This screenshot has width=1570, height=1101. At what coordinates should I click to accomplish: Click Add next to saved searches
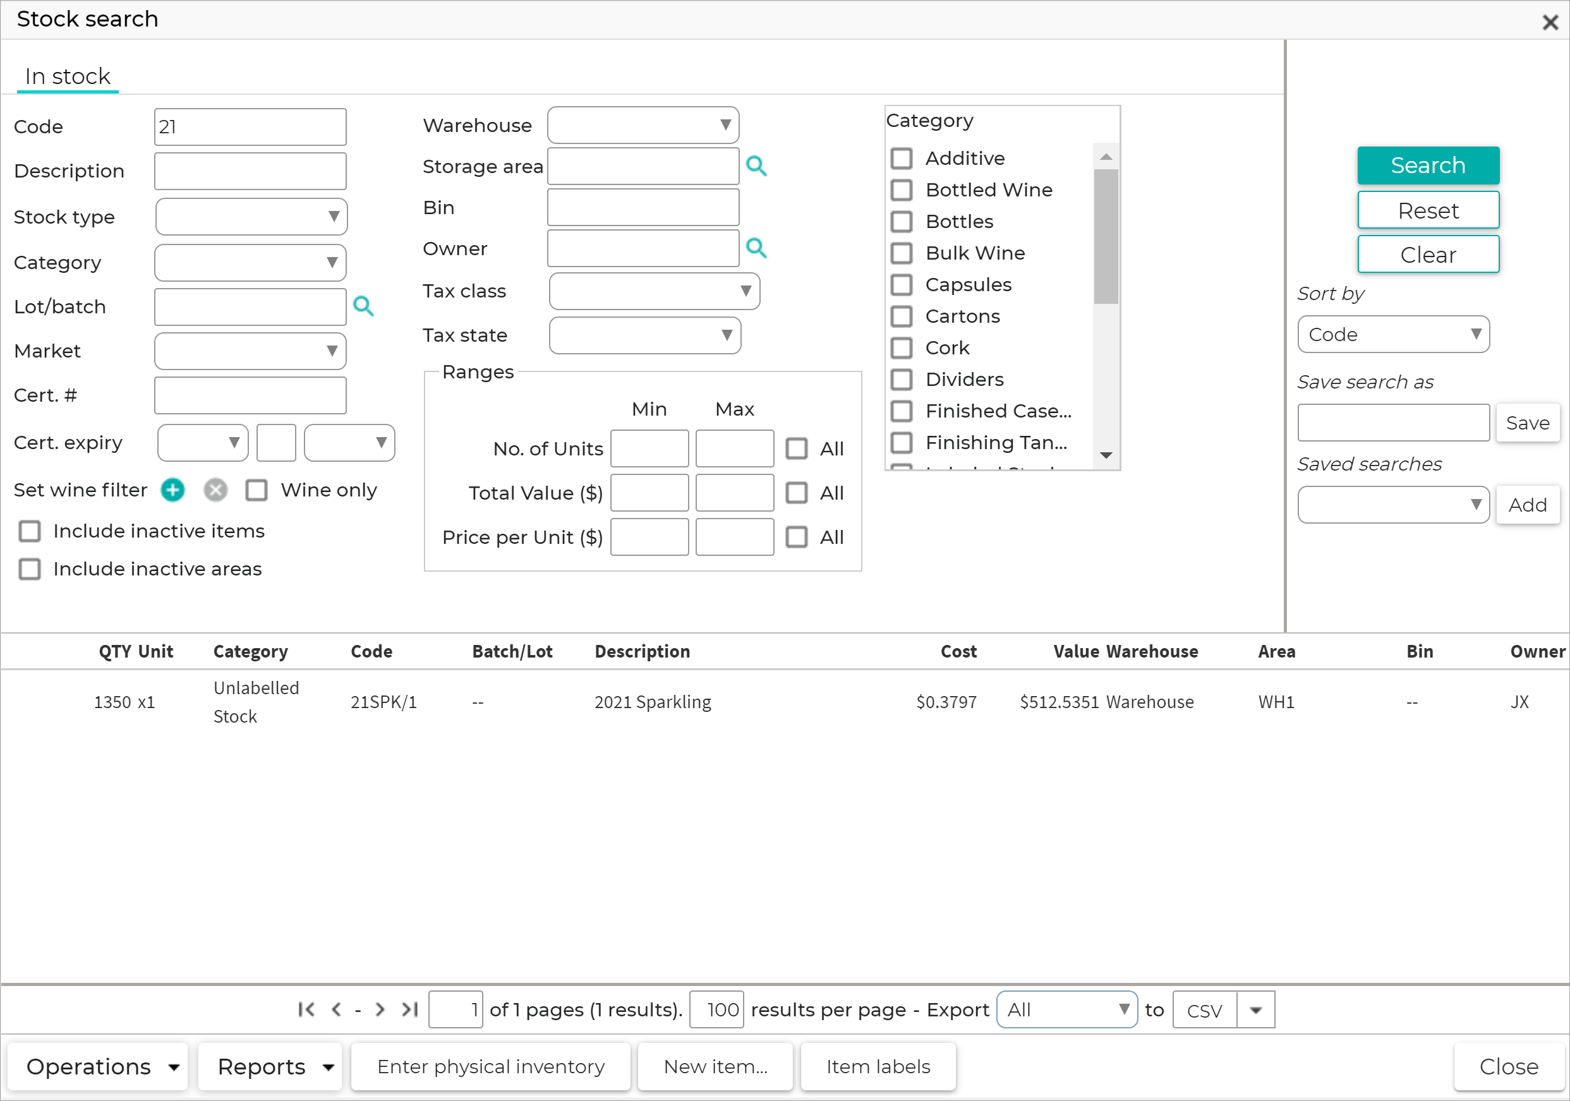[1528, 505]
